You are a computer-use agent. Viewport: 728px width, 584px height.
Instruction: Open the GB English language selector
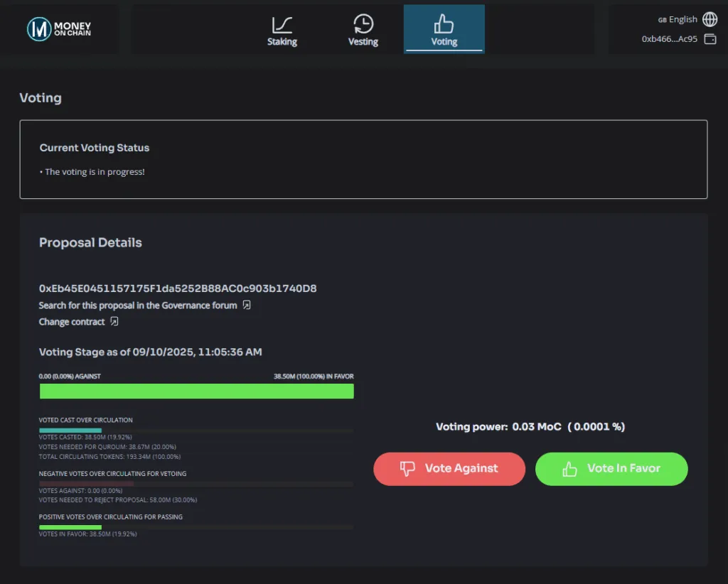click(678, 19)
